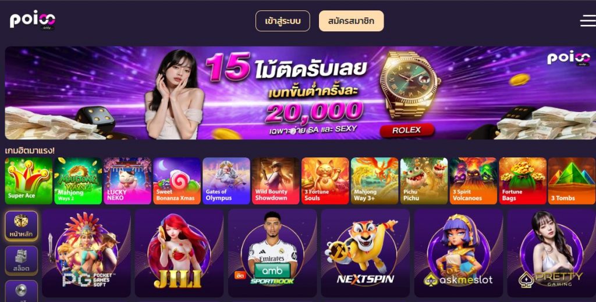Image resolution: width=596 pixels, height=302 pixels.
Task: Open the hamburger menu icon
Action: point(588,20)
